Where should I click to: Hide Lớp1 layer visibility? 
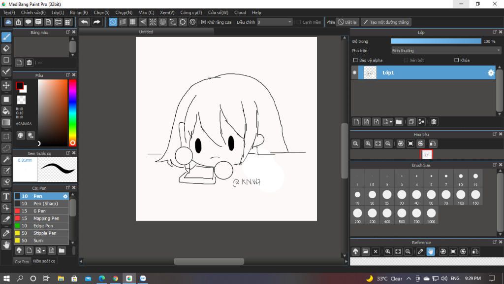[x=354, y=73]
